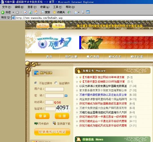Open the 编辑(E) menu
153x142 pixels.
[19, 7]
